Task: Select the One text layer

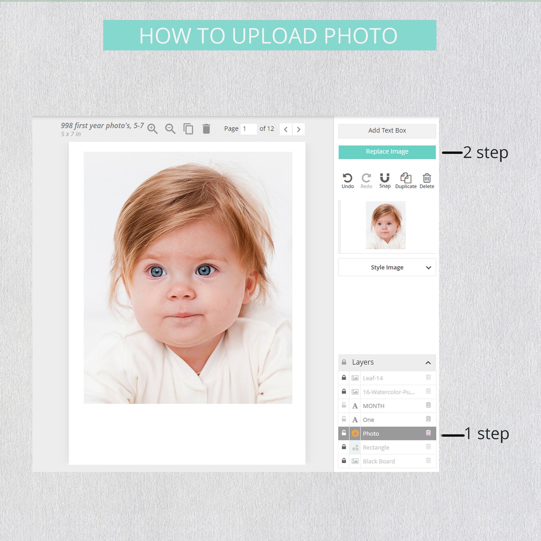Action: tap(389, 420)
